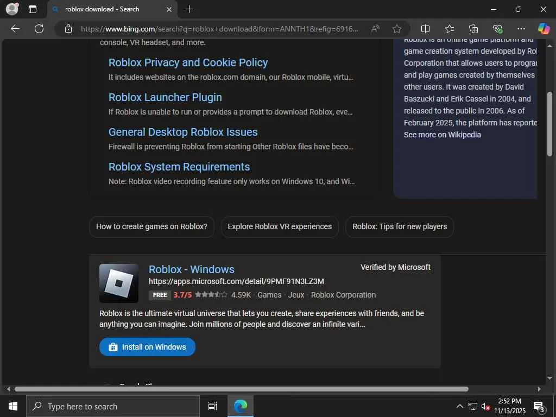Open split screen icon
The image size is (556, 417).
click(x=425, y=29)
